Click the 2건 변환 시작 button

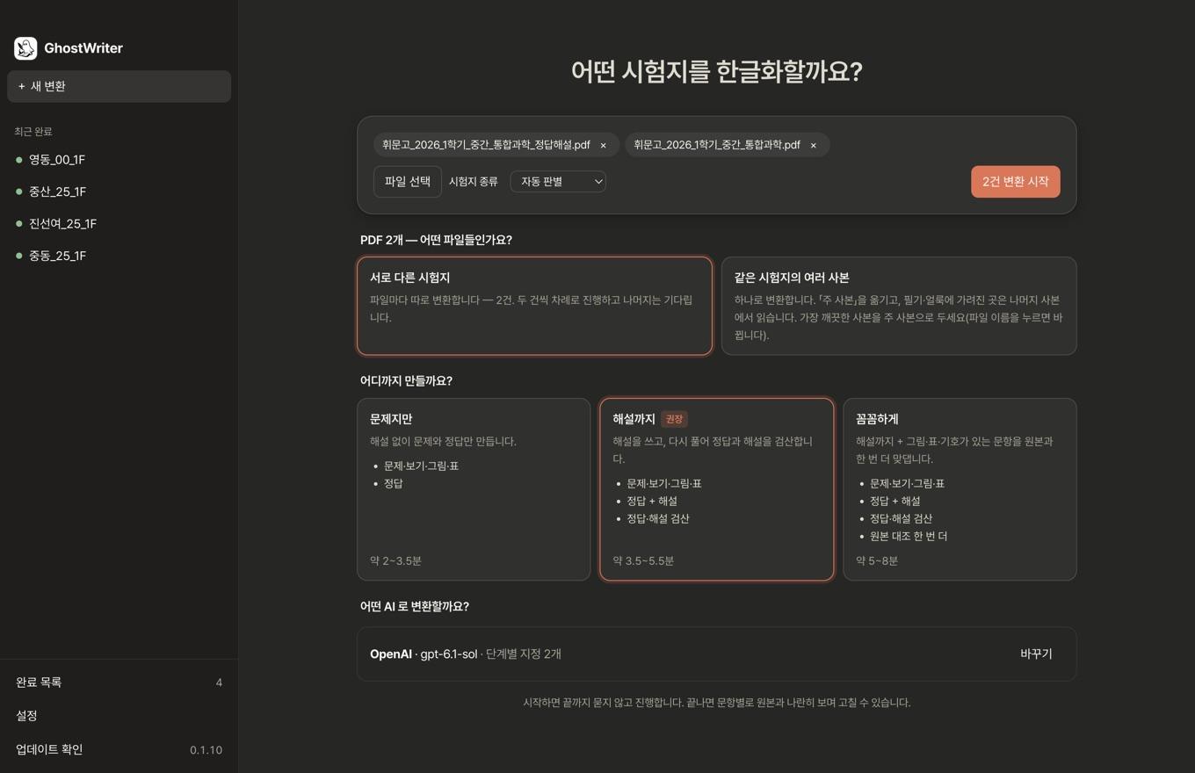pyautogui.click(x=1015, y=182)
